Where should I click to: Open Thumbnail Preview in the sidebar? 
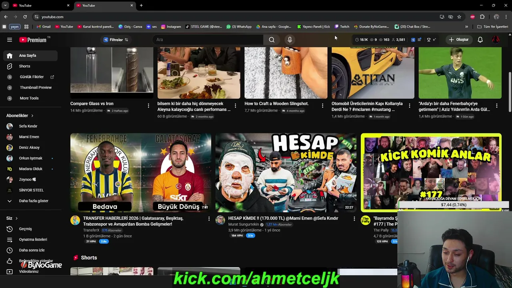coord(30,87)
